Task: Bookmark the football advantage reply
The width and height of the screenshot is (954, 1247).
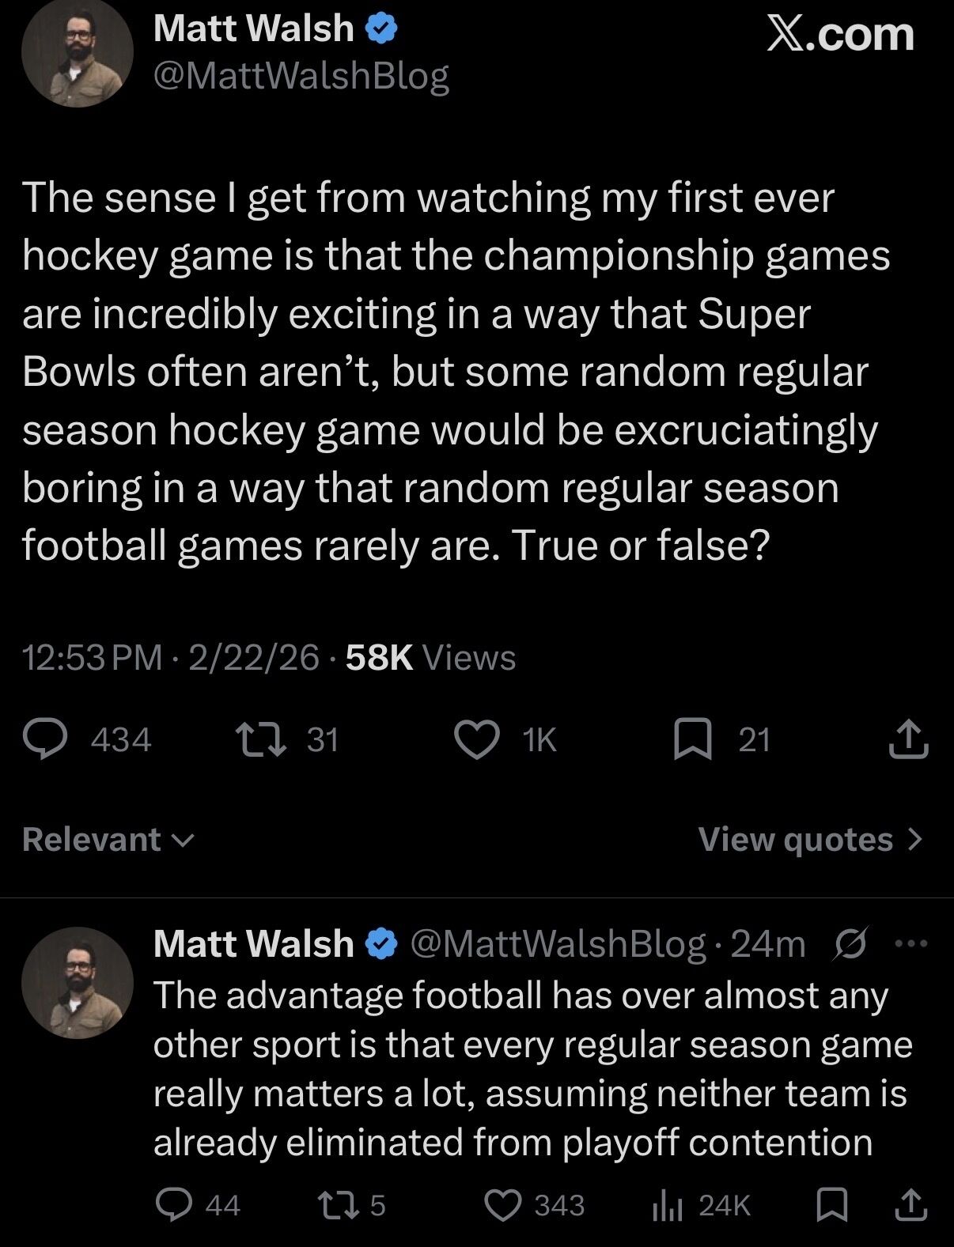Action: (831, 1204)
